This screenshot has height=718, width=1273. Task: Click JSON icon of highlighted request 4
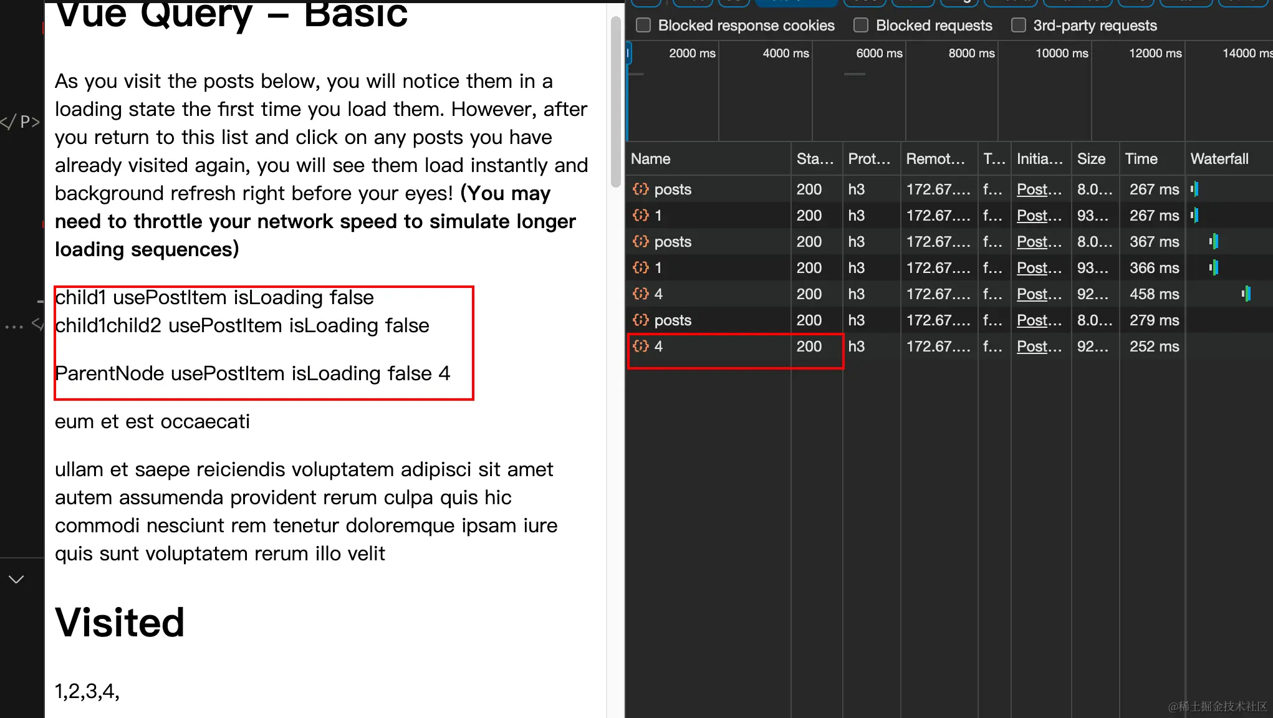click(640, 346)
